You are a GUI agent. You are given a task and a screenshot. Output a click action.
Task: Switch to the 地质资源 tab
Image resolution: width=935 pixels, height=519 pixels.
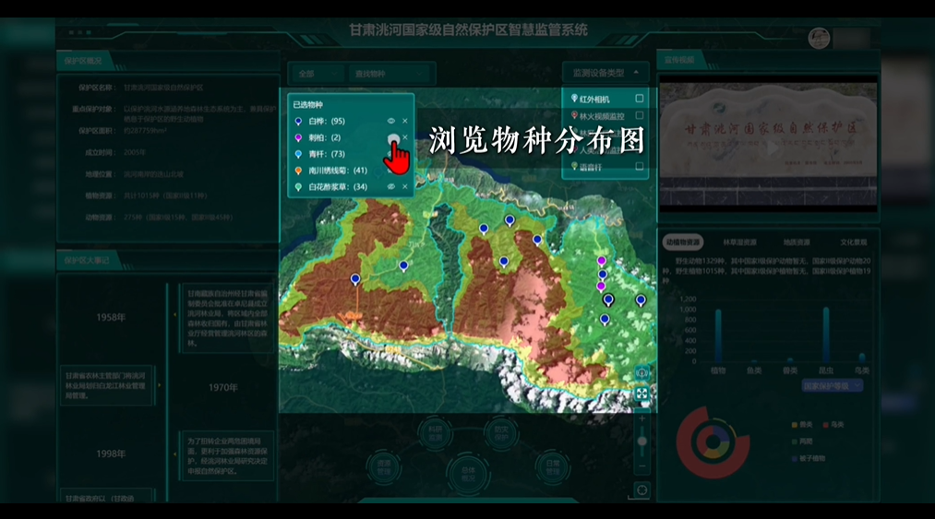(x=797, y=242)
